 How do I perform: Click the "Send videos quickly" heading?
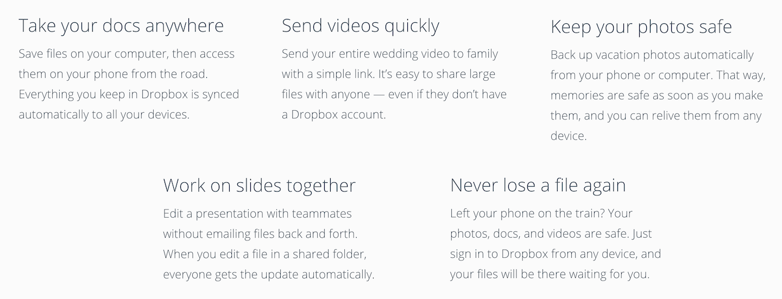click(361, 26)
